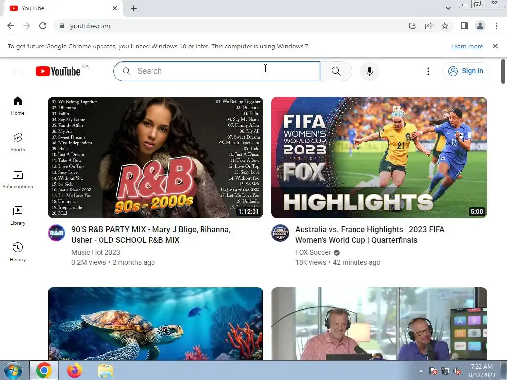Go to Home in sidebar
The image size is (507, 380).
18,106
